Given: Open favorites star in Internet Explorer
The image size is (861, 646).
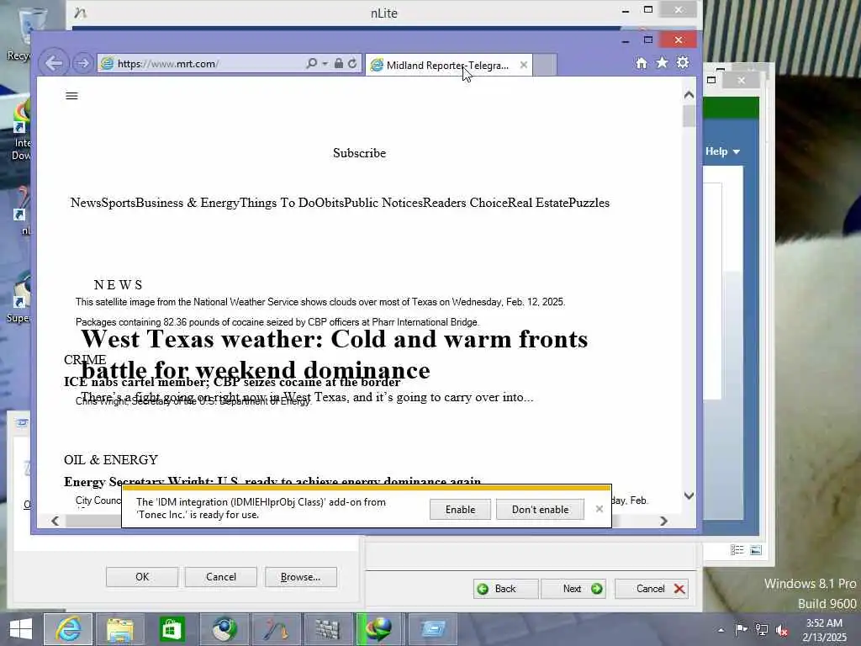Looking at the screenshot, I should click(663, 62).
